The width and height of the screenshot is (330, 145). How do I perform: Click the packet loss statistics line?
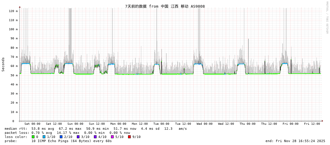(67, 133)
